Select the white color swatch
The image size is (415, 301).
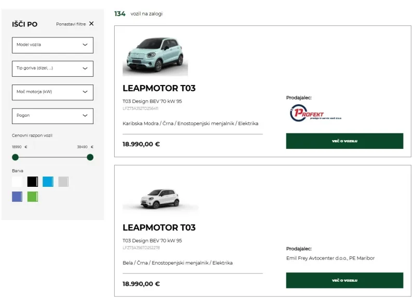click(x=17, y=182)
